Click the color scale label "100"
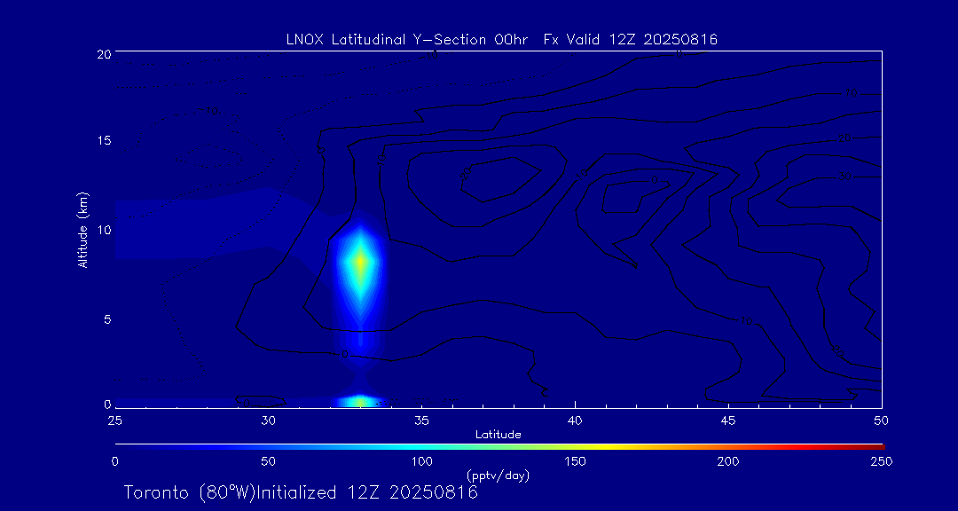 [x=421, y=461]
